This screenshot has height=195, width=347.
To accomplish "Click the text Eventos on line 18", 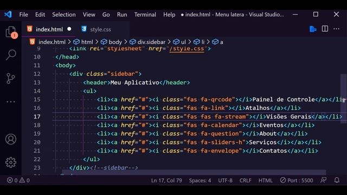I will click(271, 125).
